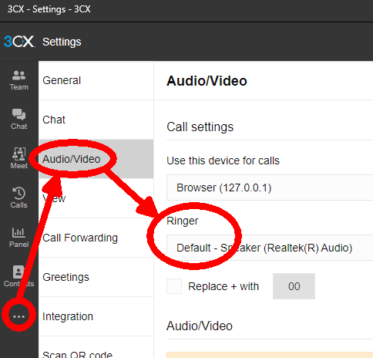Viewport: 373px width, 358px height.
Task: Click the Call settings heading
Action: 200,127
